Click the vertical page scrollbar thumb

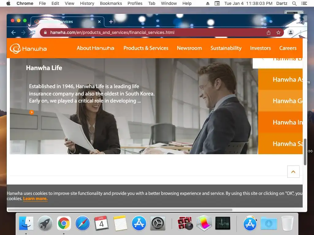click(x=305, y=152)
